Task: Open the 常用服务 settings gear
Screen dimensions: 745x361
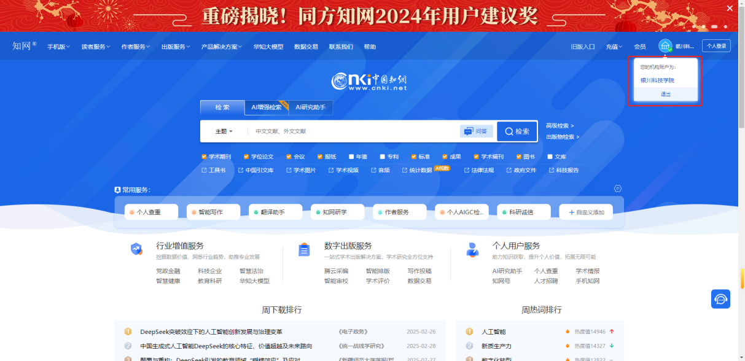Action: 618,188
